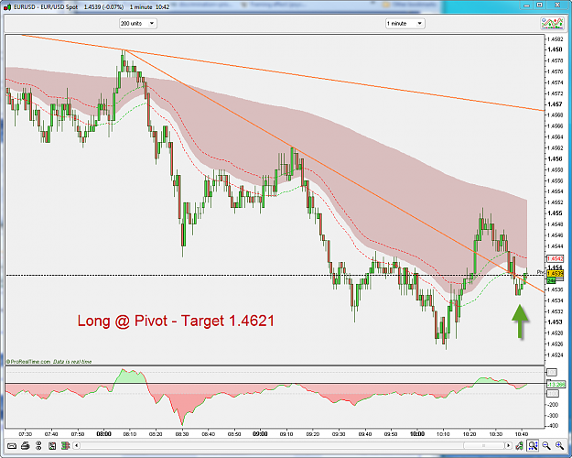Click the 10:40 time axis label
This screenshot has height=458, width=572.
coord(522,434)
